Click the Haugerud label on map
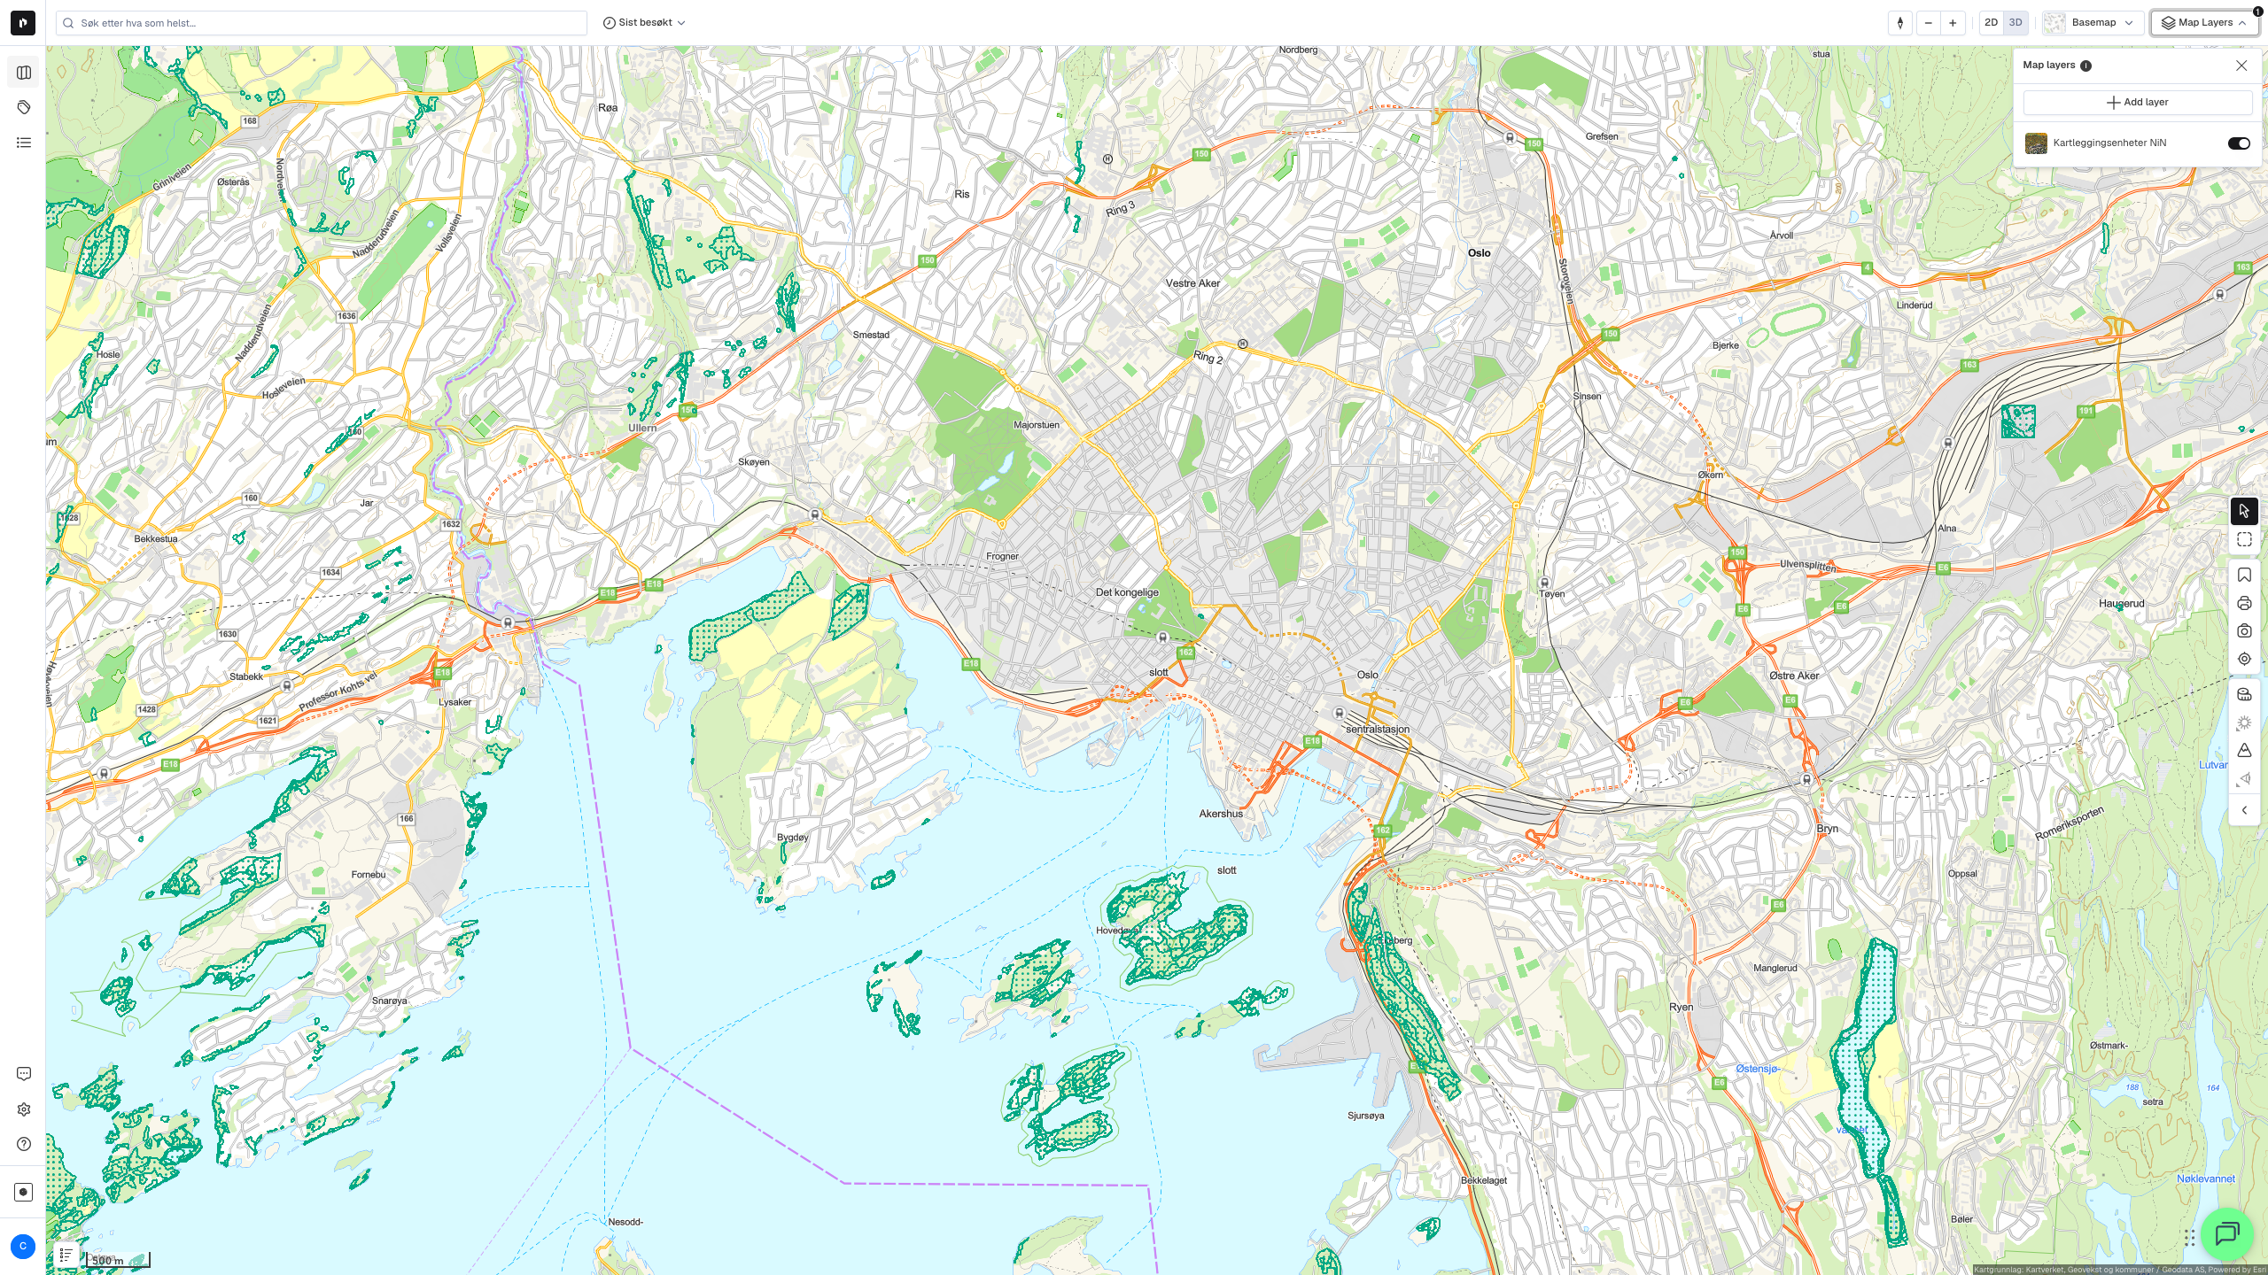The width and height of the screenshot is (2268, 1275). tap(2121, 604)
